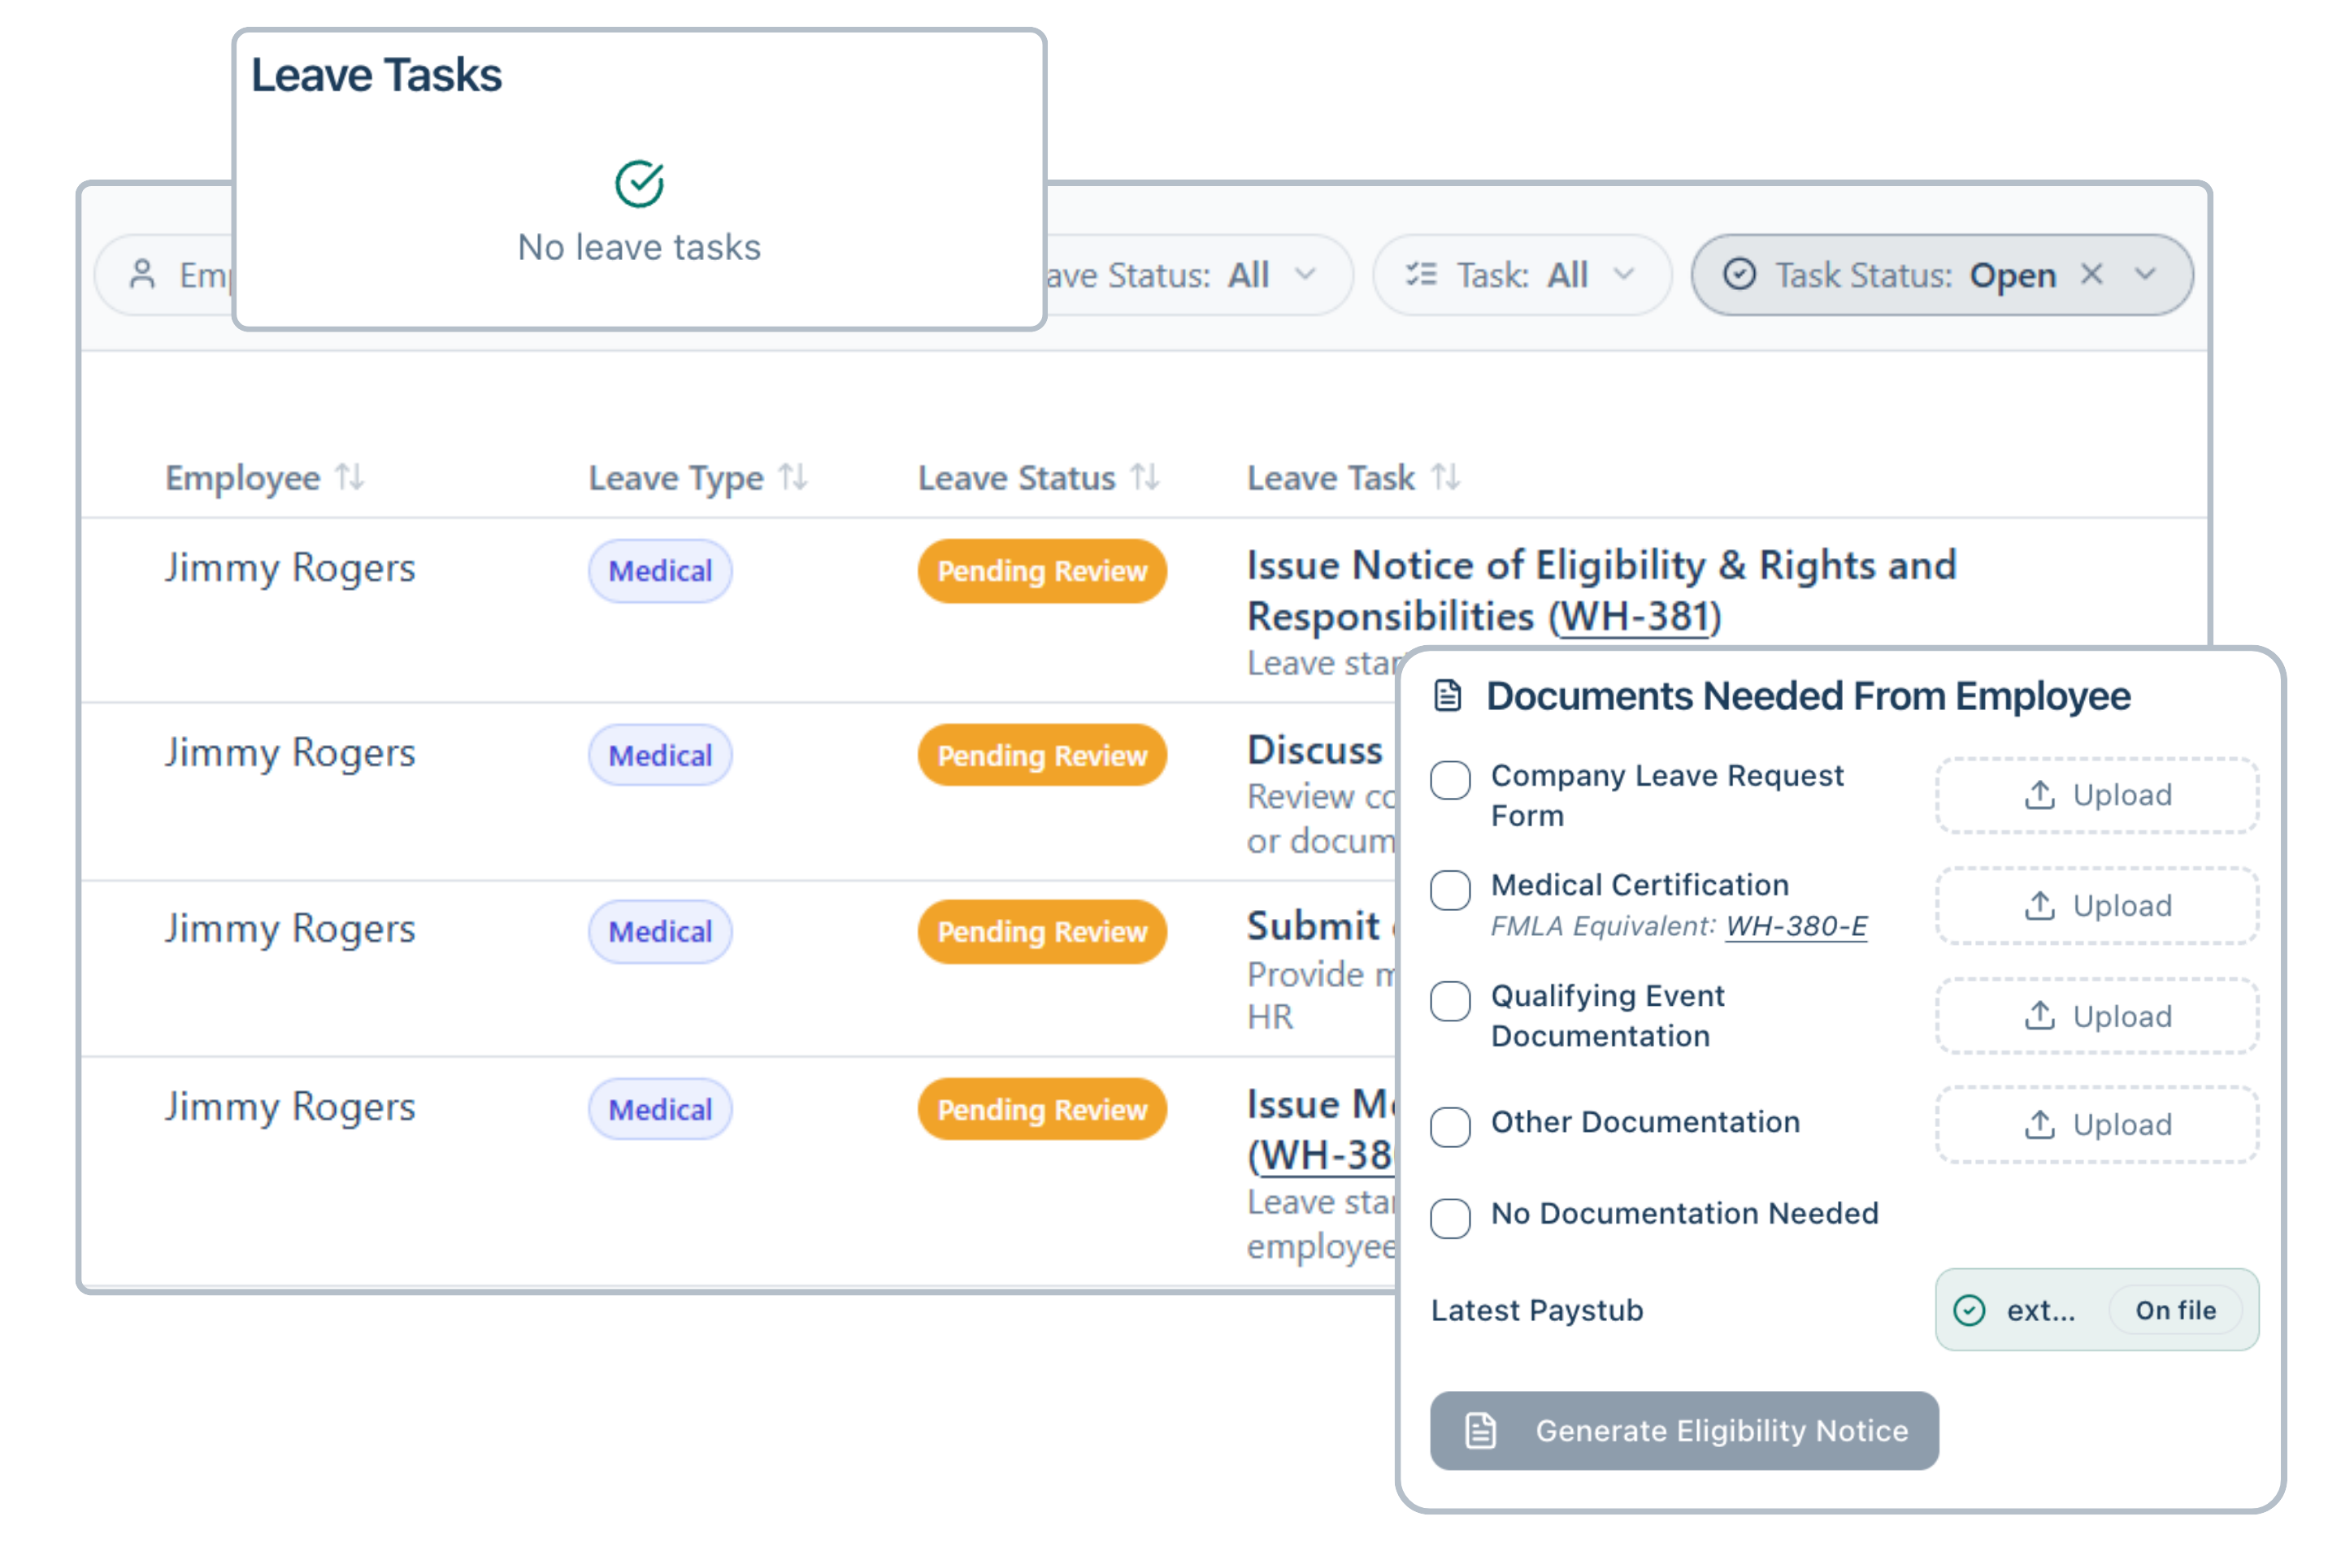This screenshot has height=1560, width=2341.
Task: Open Issue Notice of Eligibility task
Action: [x=1601, y=591]
